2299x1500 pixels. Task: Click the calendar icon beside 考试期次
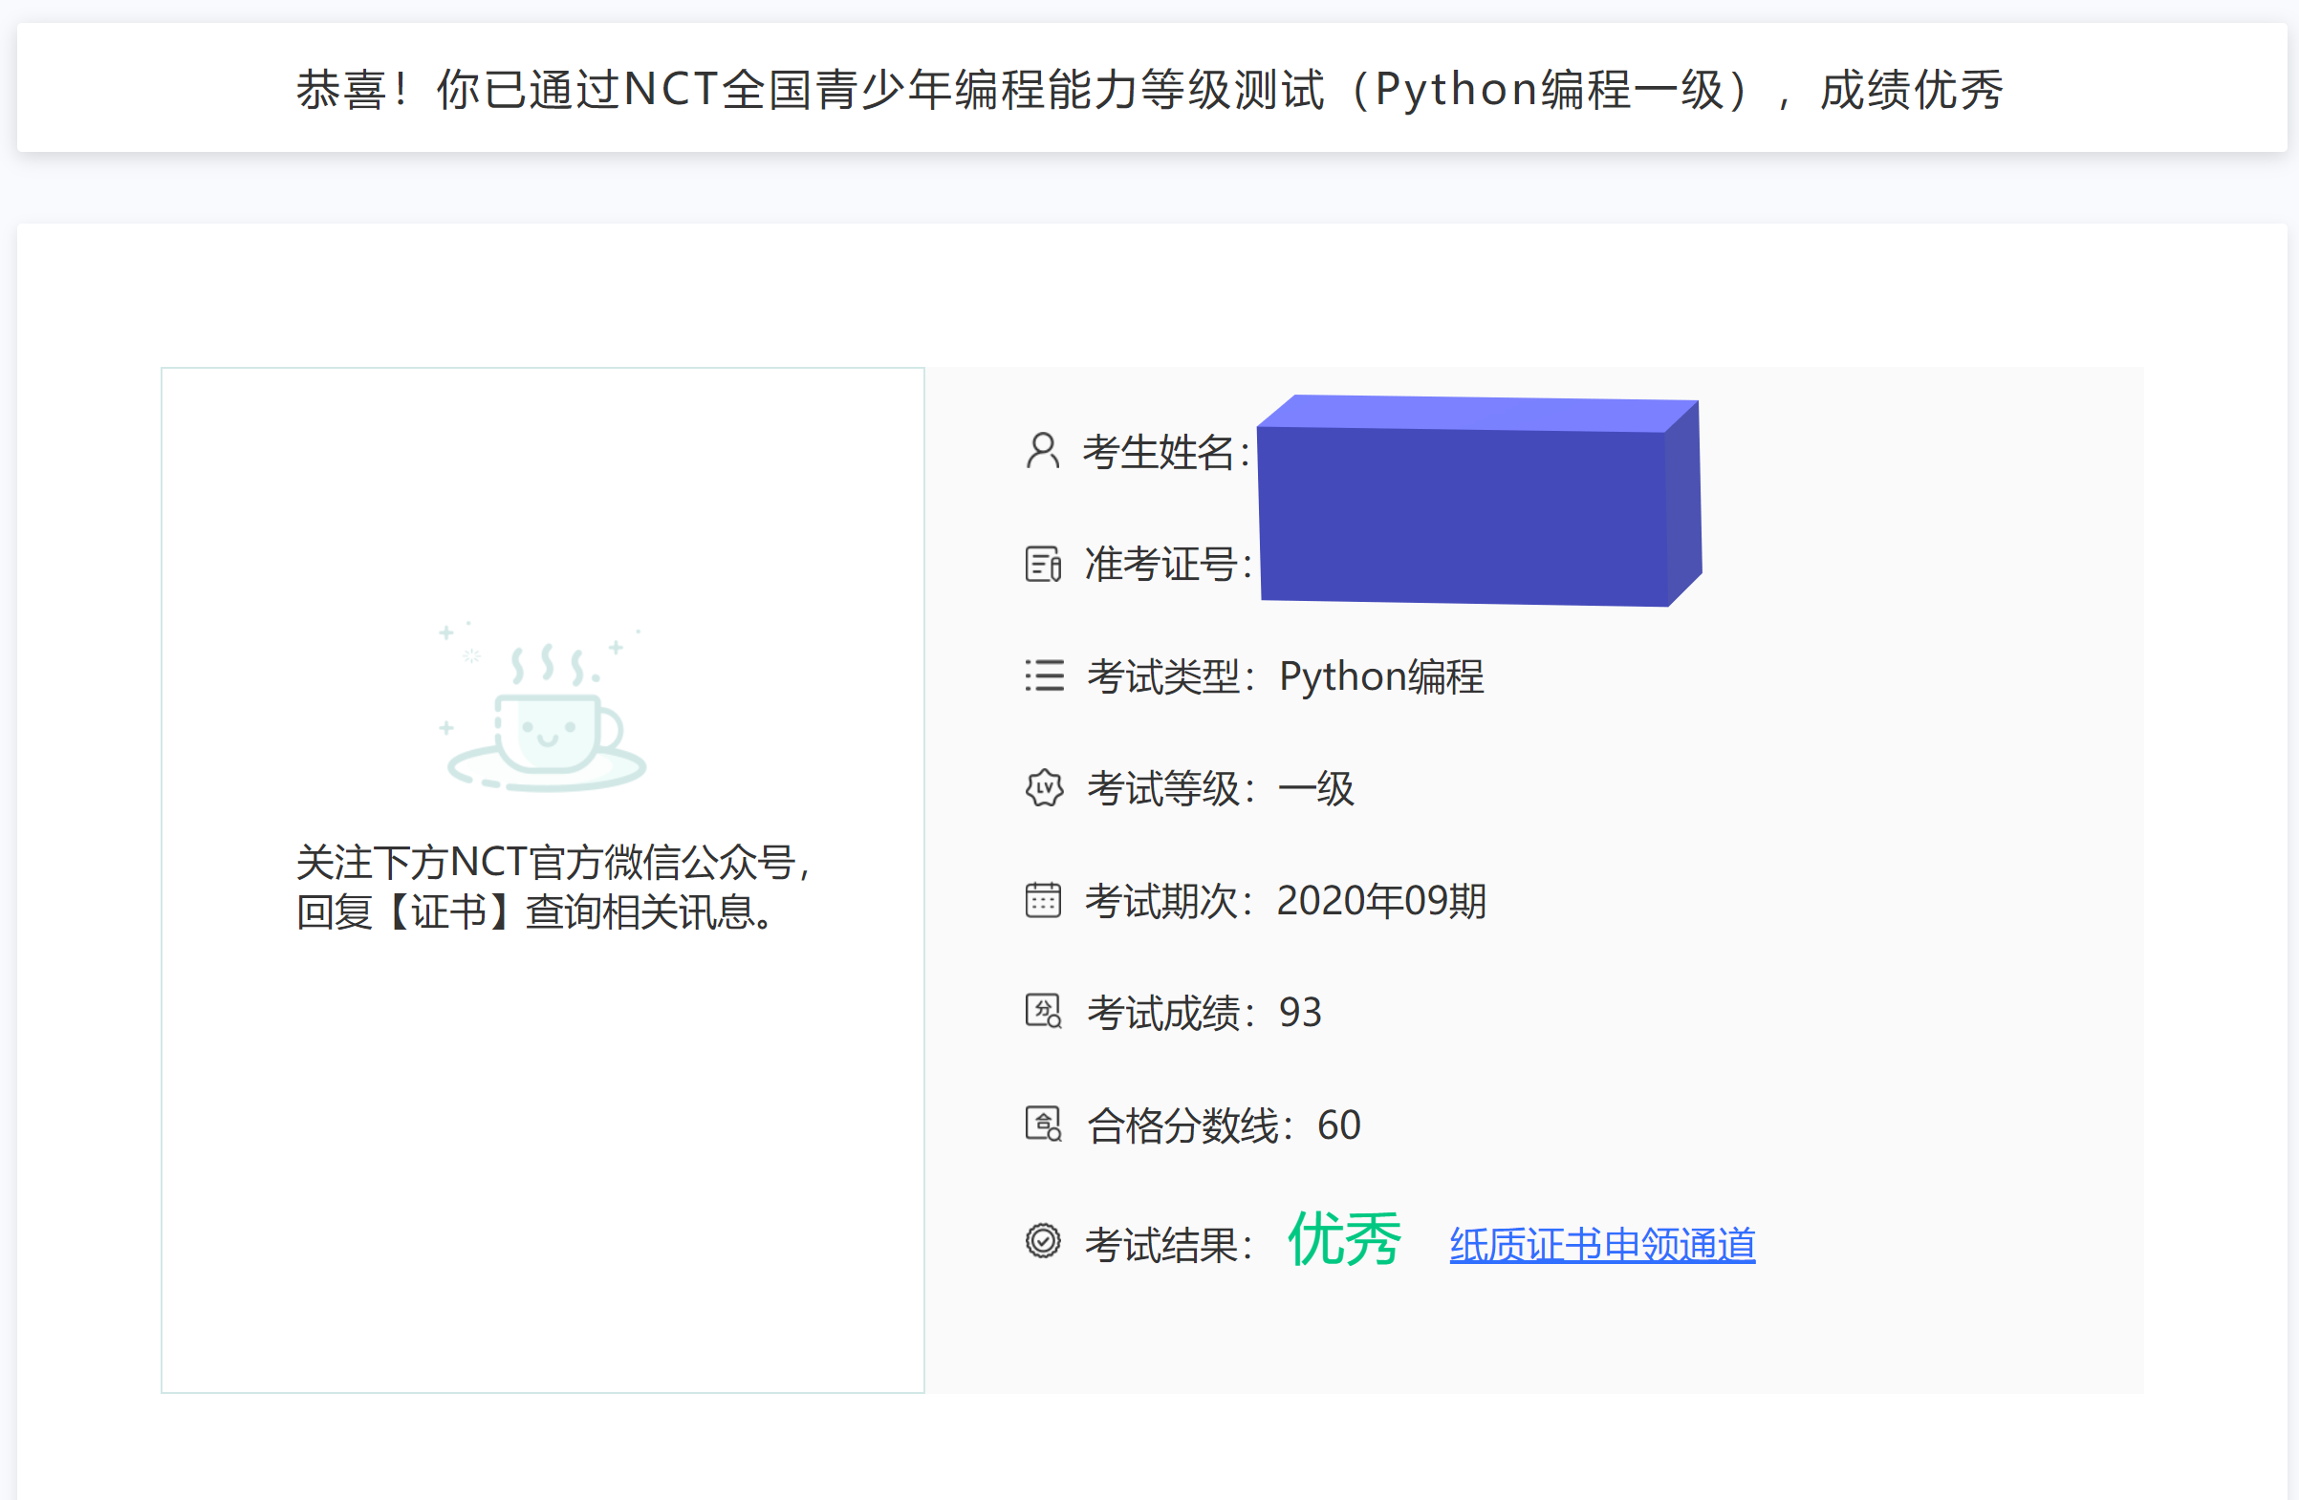(x=1043, y=900)
